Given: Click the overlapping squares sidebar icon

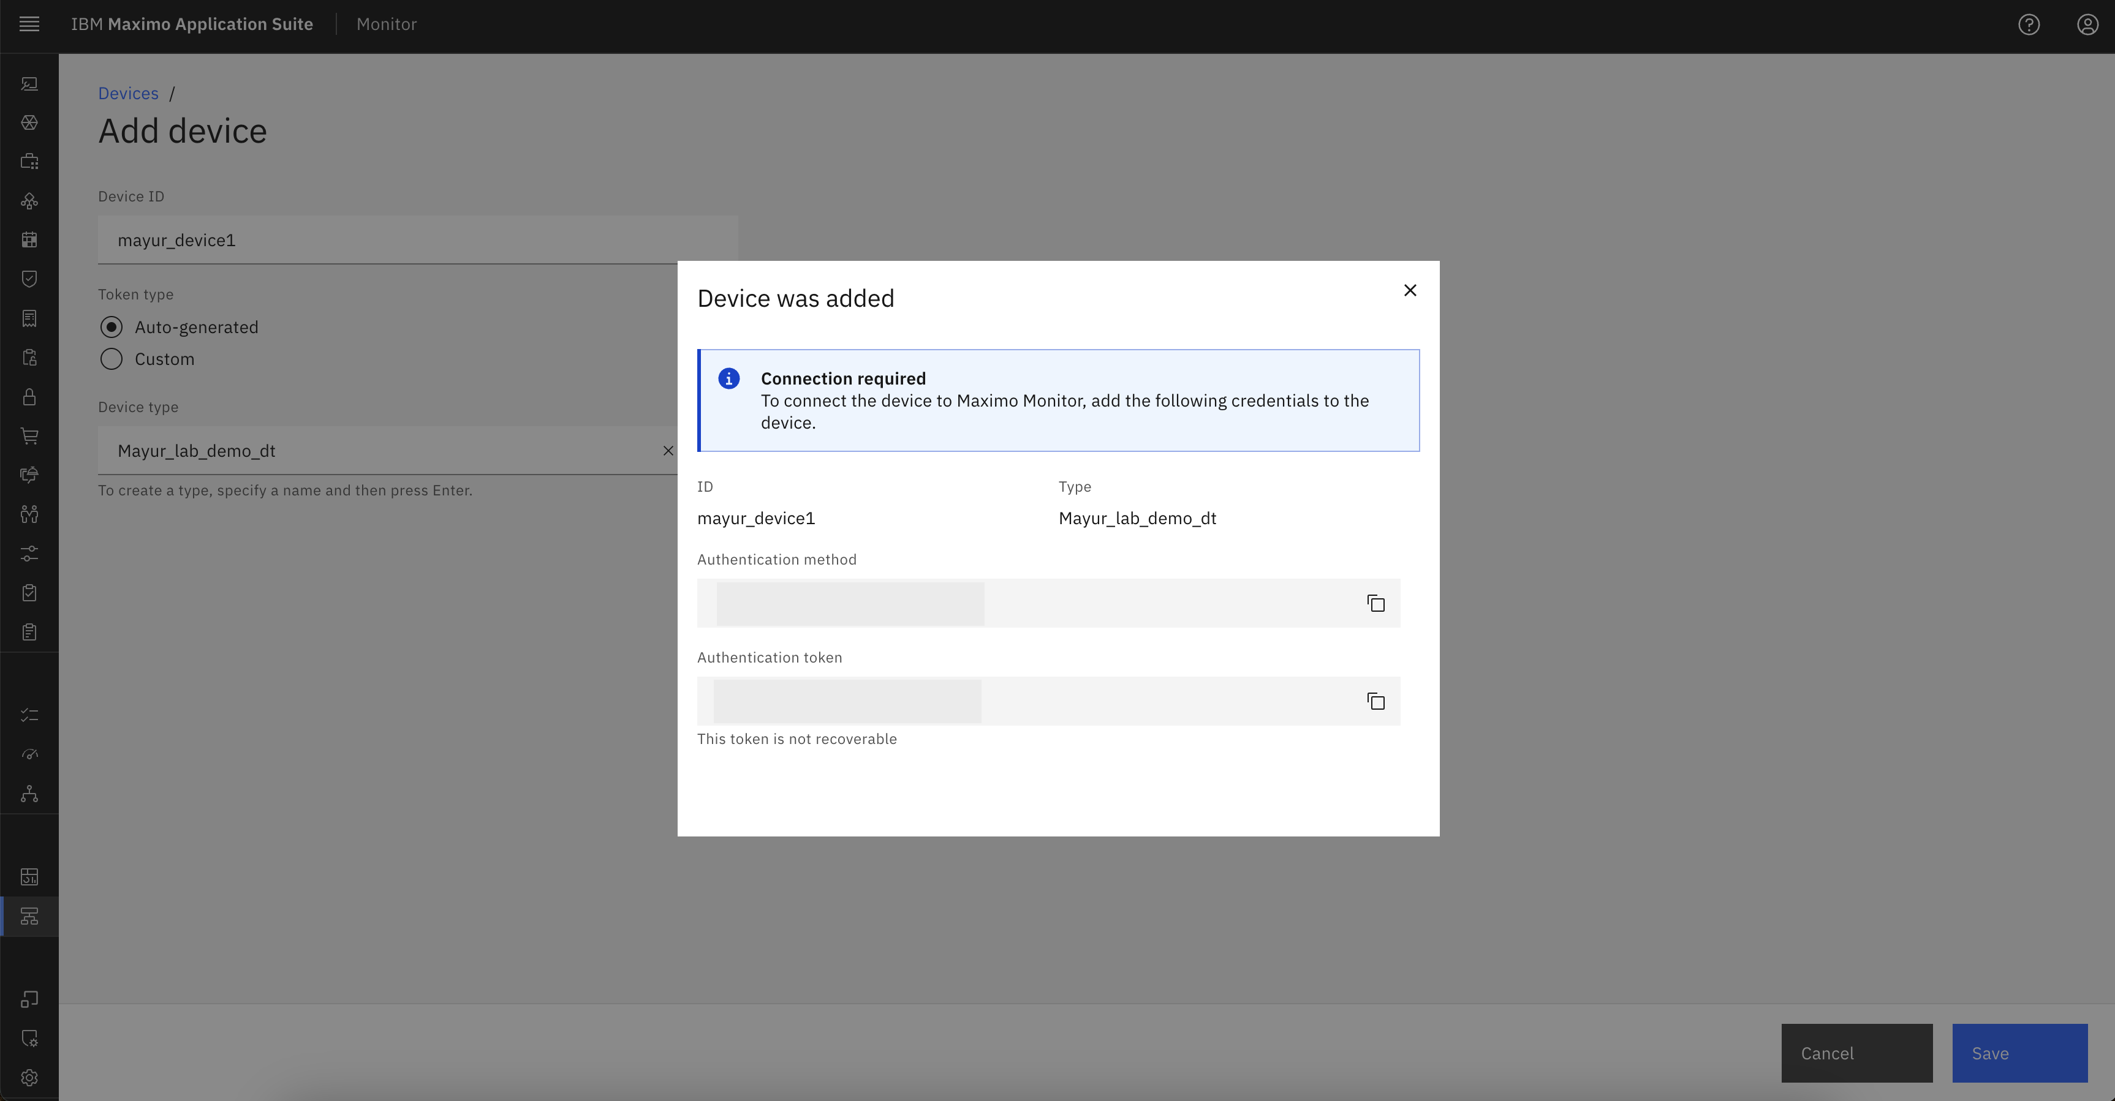Looking at the screenshot, I should coord(29,999).
